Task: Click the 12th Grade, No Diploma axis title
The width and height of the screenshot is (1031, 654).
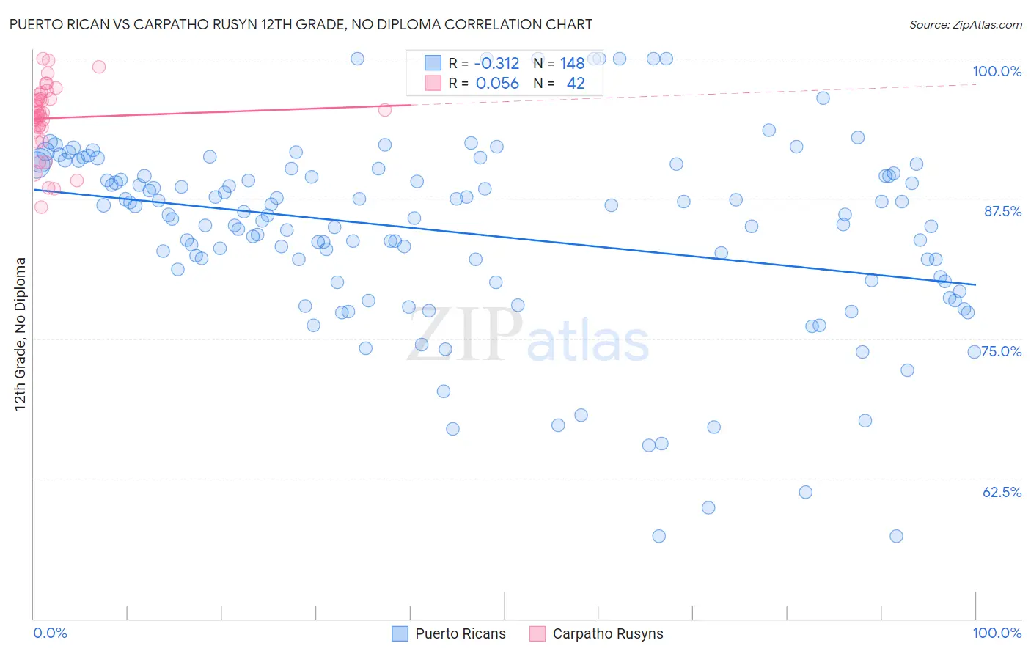Action: (x=21, y=334)
